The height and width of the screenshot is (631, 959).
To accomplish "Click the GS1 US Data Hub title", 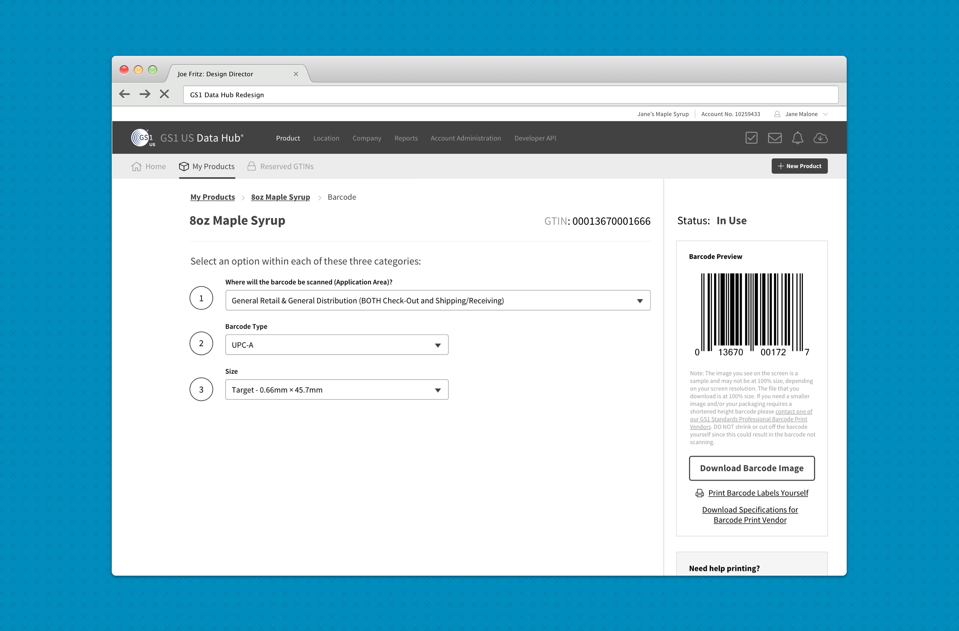I will (x=201, y=138).
